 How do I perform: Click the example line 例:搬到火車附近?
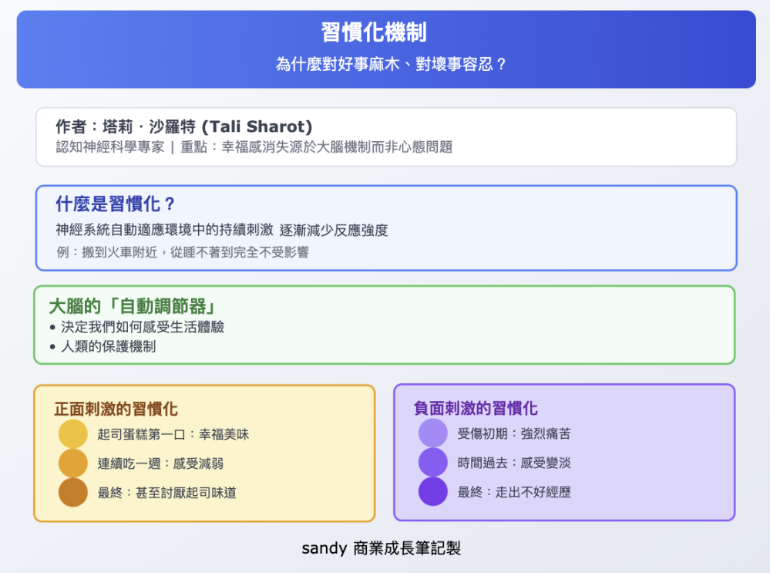click(183, 252)
